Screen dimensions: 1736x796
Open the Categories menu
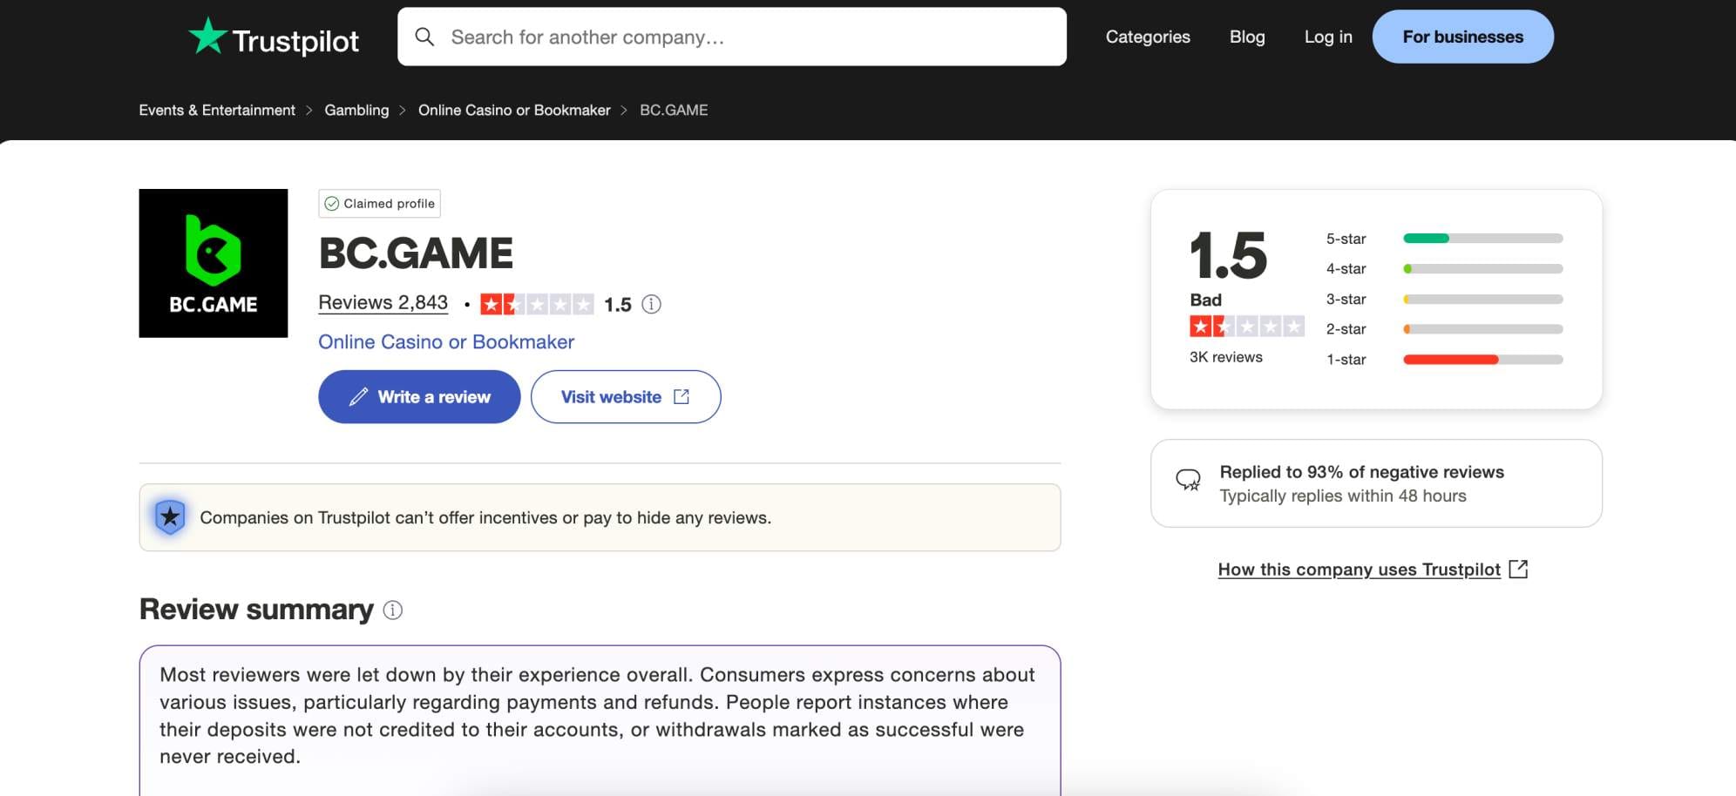pos(1148,37)
